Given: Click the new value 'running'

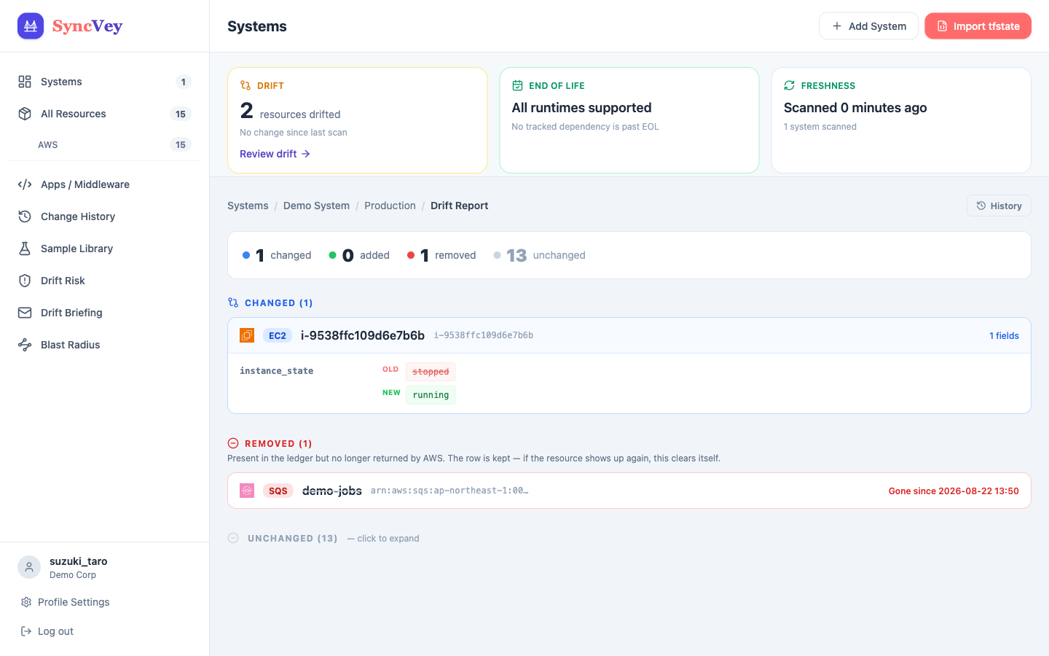Looking at the screenshot, I should [x=431, y=395].
